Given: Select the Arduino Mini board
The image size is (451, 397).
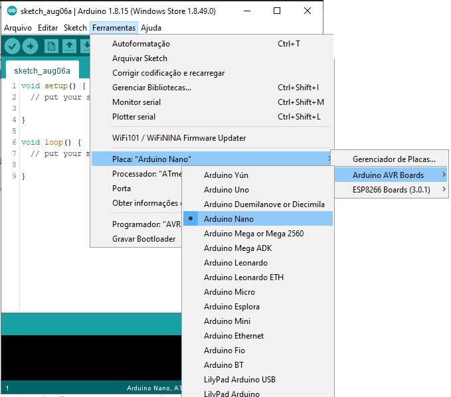Looking at the screenshot, I should (258, 321).
